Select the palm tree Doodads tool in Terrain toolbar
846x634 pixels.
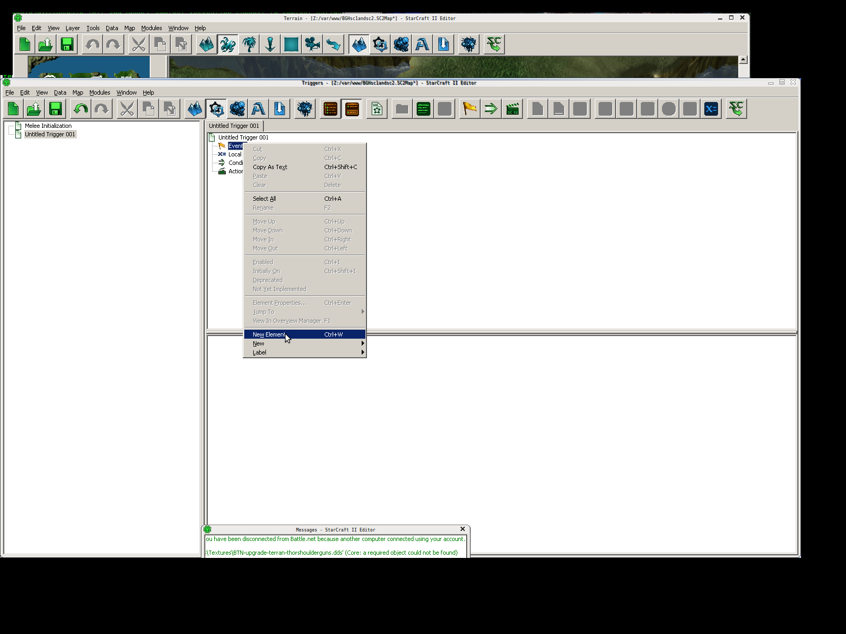[x=249, y=44]
